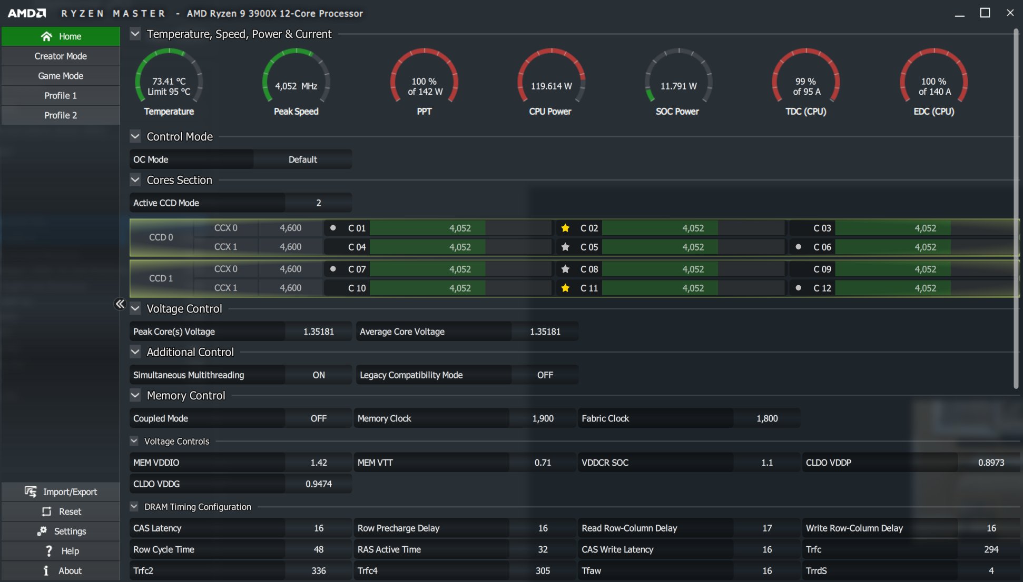
Task: Click the Reset icon in sidebar
Action: click(x=46, y=511)
